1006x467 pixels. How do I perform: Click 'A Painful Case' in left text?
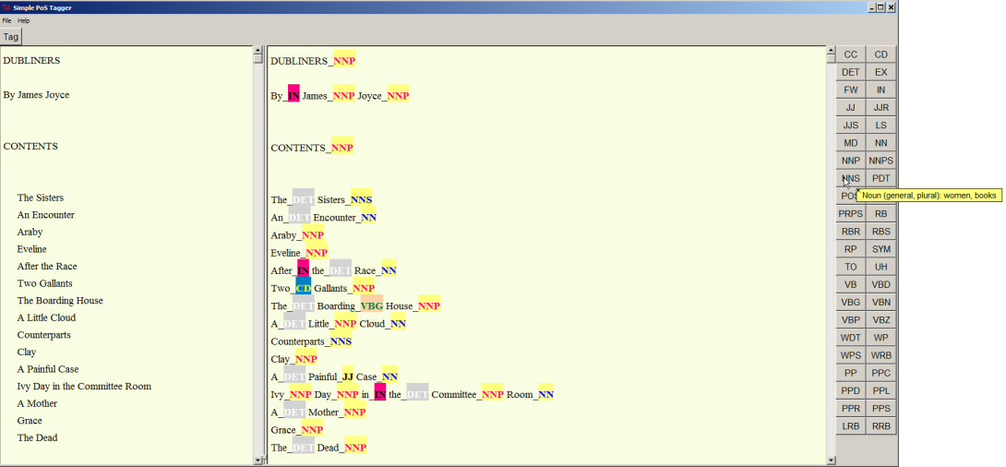pos(48,369)
